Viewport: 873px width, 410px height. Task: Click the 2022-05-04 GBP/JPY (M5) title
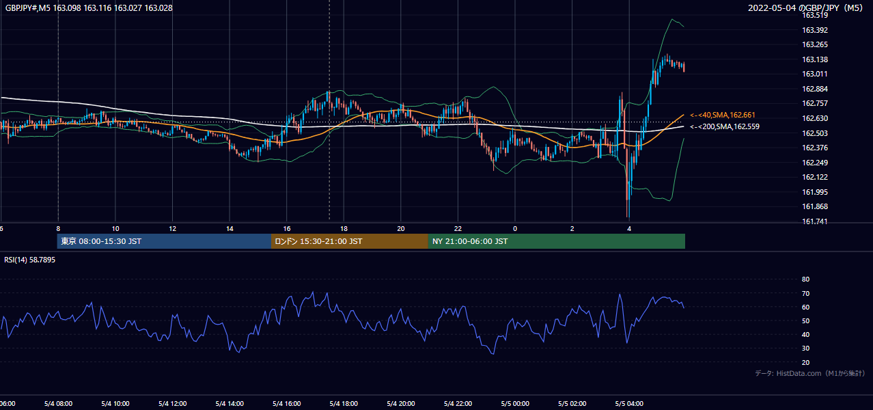point(805,8)
